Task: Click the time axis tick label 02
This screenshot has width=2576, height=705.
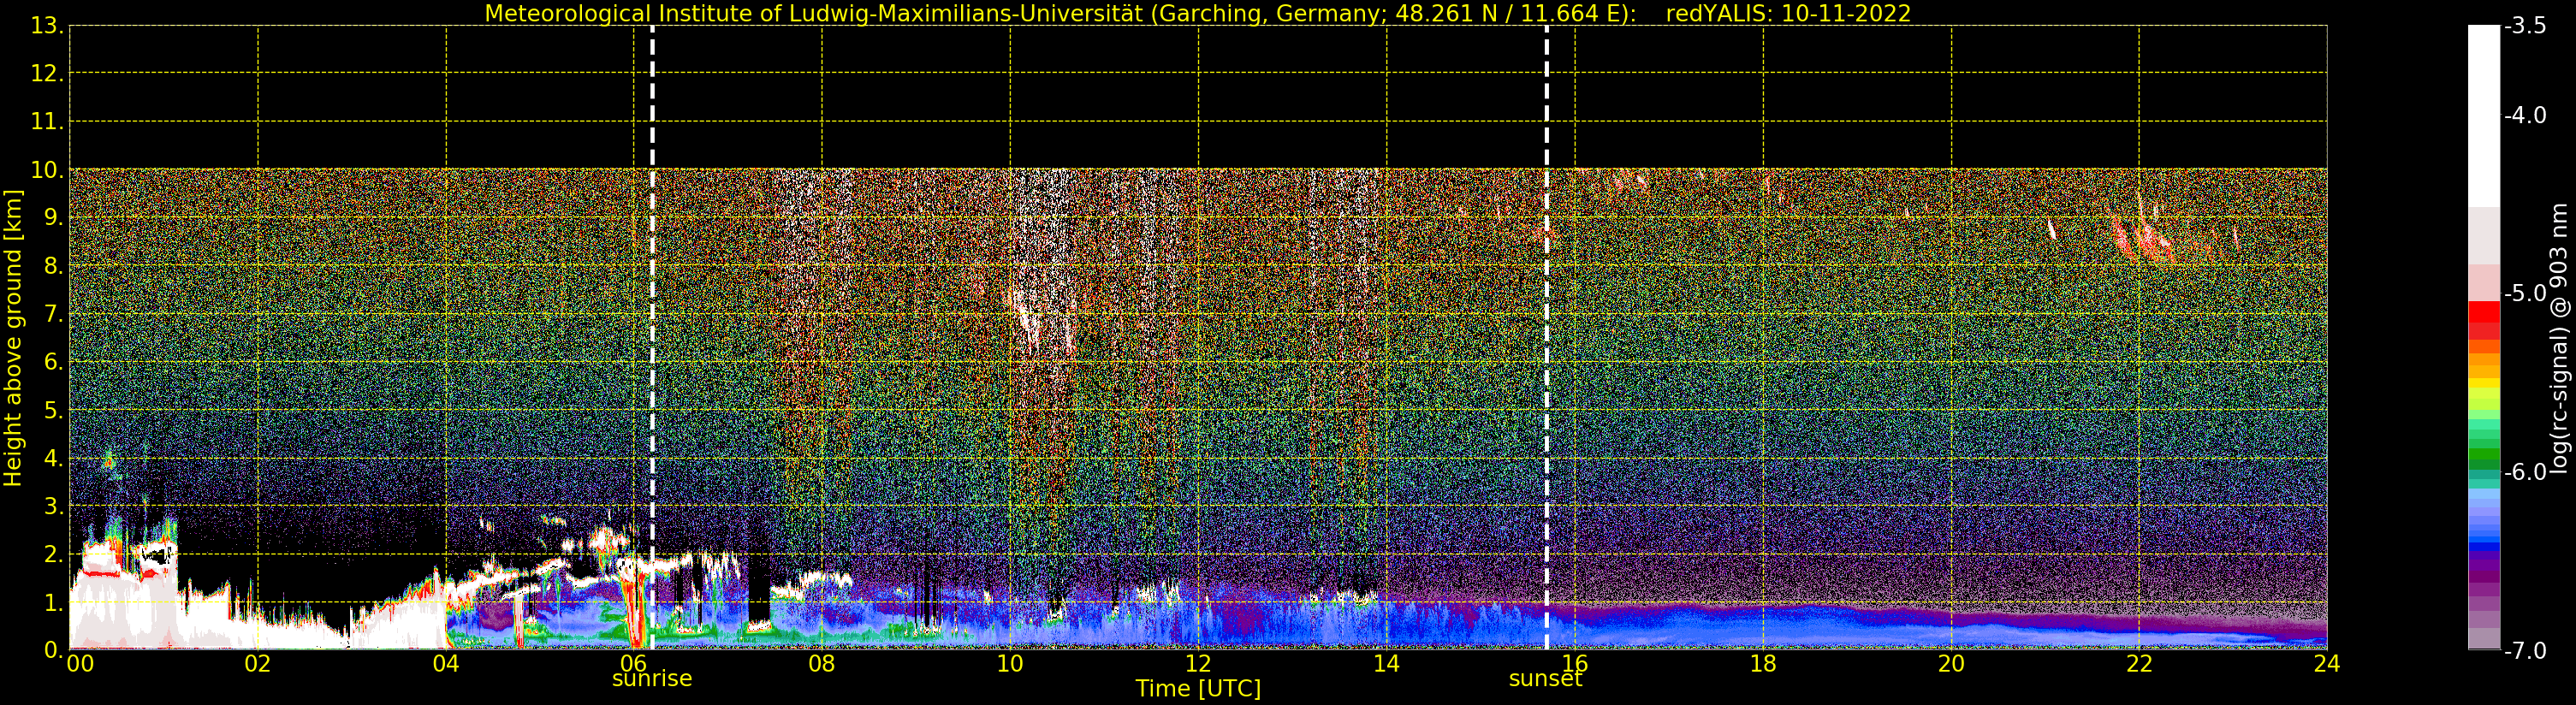Action: coord(257,664)
